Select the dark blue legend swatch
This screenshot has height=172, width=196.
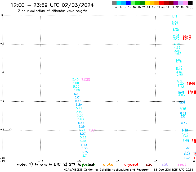(128, 3)
